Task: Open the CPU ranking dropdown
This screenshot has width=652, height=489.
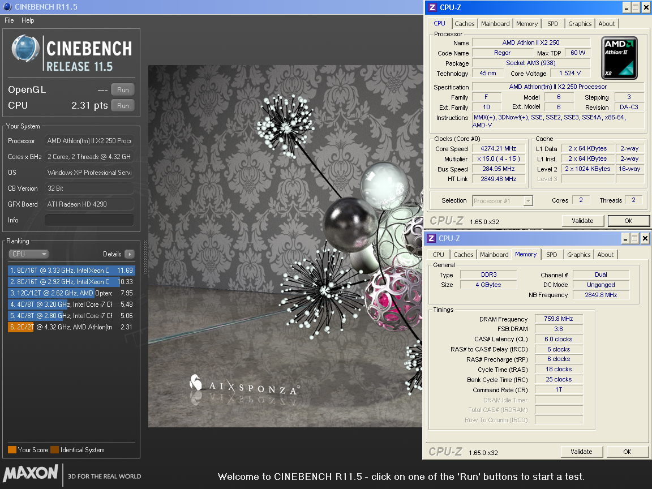Action: coord(28,254)
